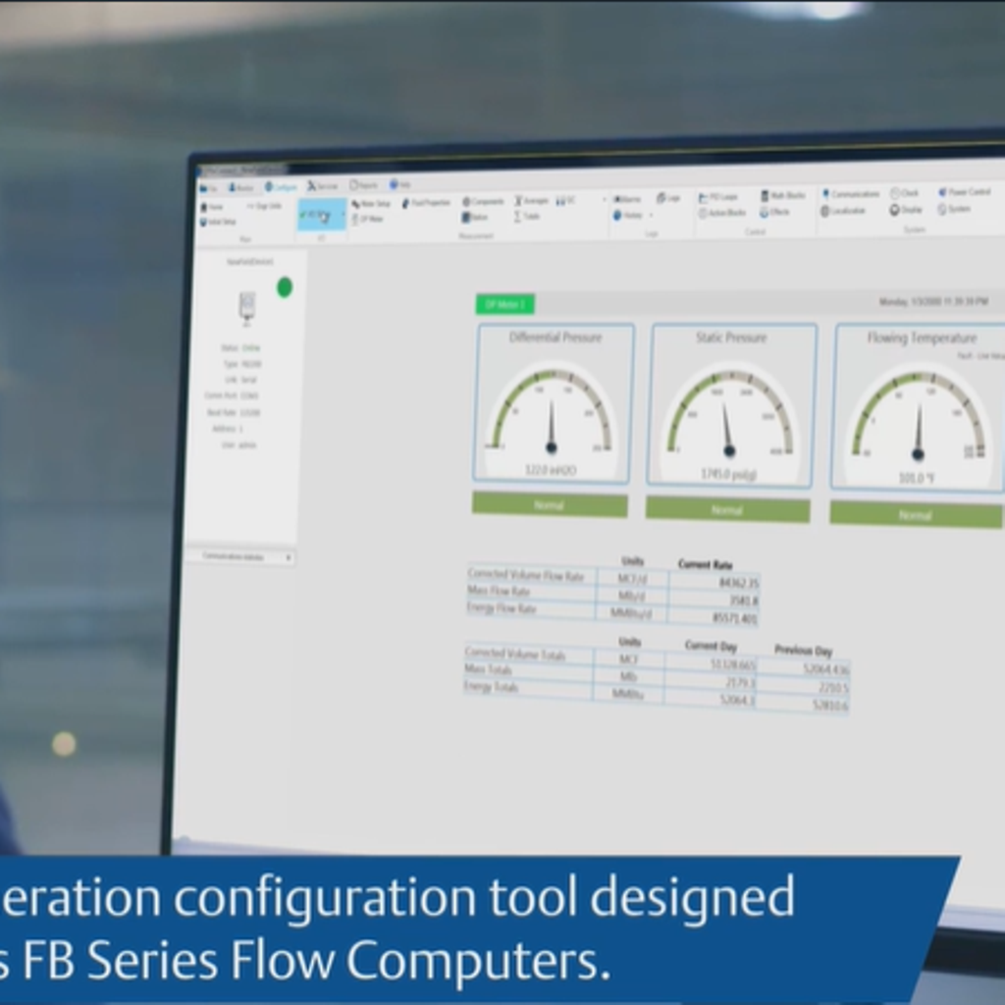1005x1005 pixels.
Task: Click the Engr Units ribbon item
Action: [265, 206]
